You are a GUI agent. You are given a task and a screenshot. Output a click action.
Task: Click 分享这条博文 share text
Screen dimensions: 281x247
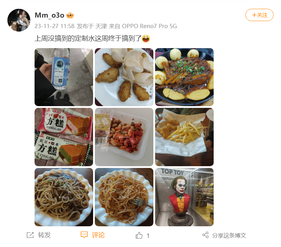229,235
